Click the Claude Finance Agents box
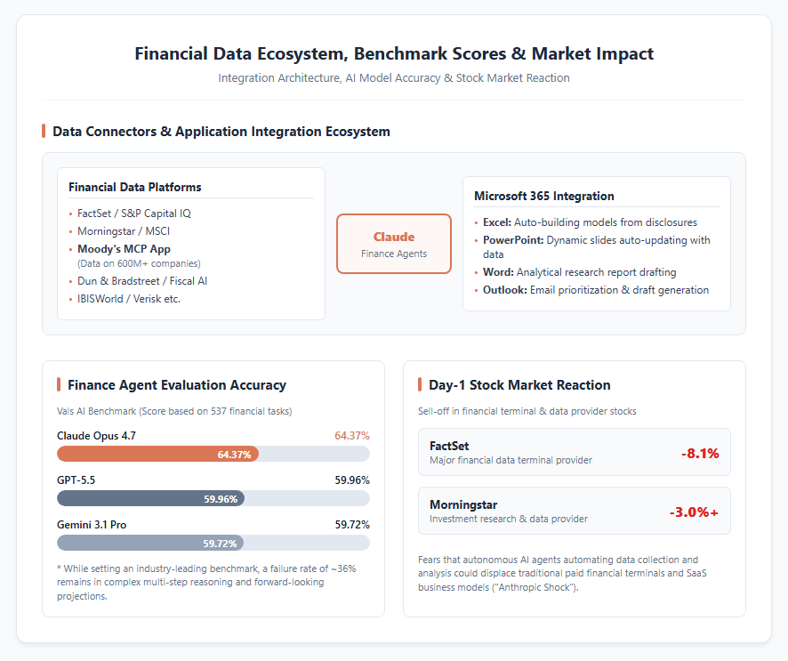This screenshot has width=788, height=661. coord(393,244)
